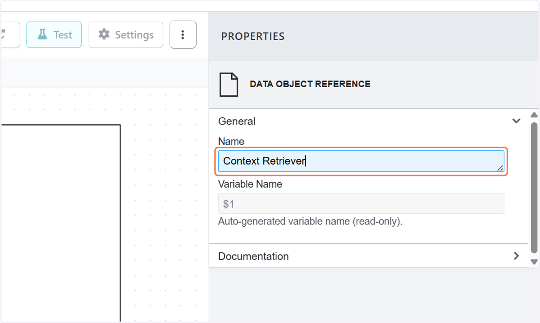Click the DATA OBJECT REFERENCE title
540x323 pixels.
click(310, 84)
